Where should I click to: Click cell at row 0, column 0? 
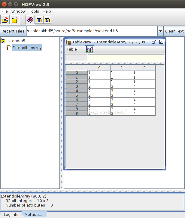(99, 73)
